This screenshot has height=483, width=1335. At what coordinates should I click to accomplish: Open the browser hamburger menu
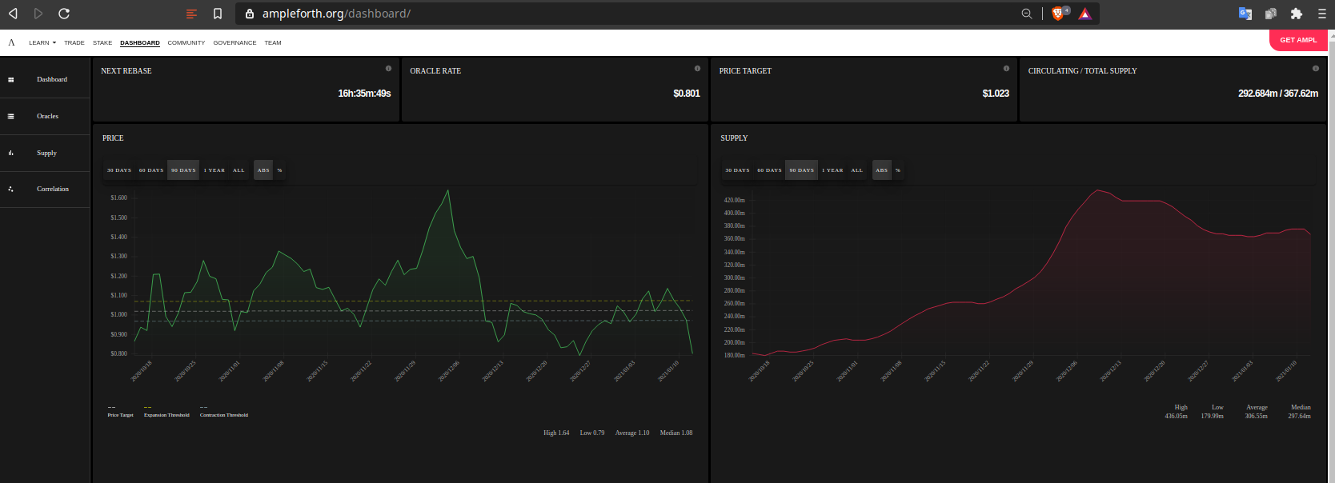[x=1322, y=14]
